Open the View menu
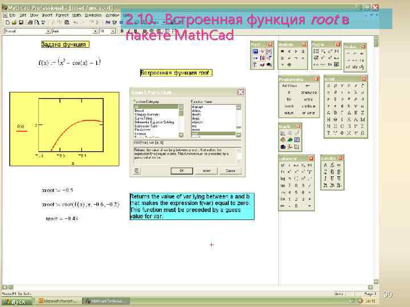Viewport: 410px width, 307px height. click(x=34, y=15)
